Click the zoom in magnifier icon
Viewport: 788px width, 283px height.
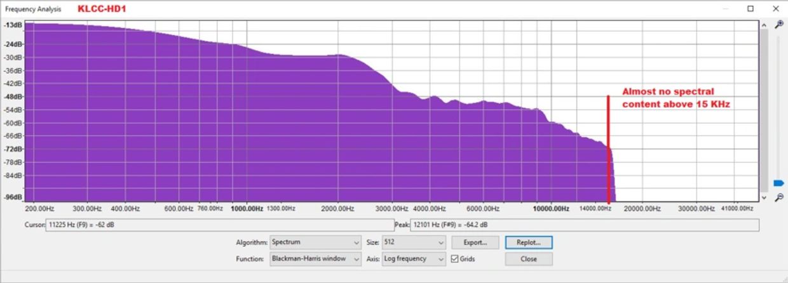[x=779, y=24]
